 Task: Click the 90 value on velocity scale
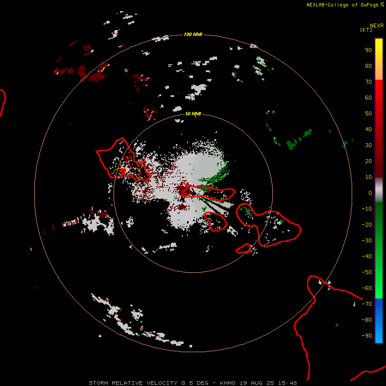coord(368,50)
